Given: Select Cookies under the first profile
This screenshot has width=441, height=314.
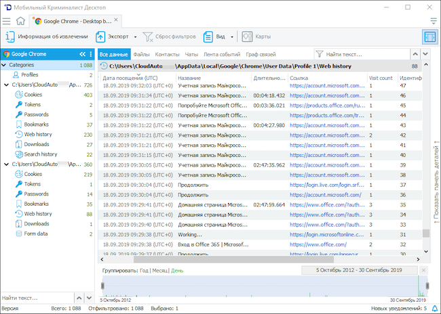Looking at the screenshot, I should tap(33, 95).
